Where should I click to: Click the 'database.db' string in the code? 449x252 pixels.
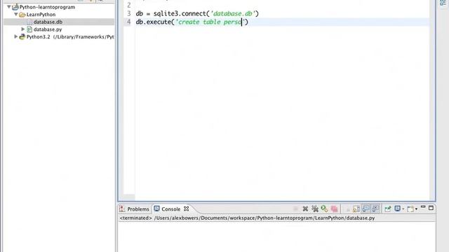point(233,13)
